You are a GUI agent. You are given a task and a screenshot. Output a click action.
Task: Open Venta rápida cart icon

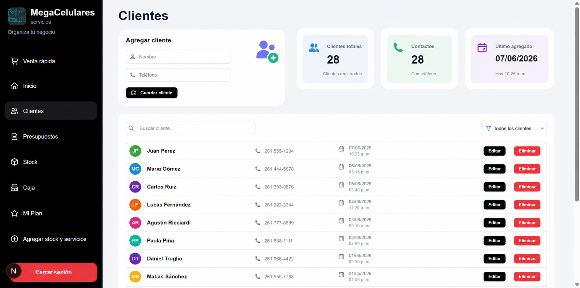[14, 61]
